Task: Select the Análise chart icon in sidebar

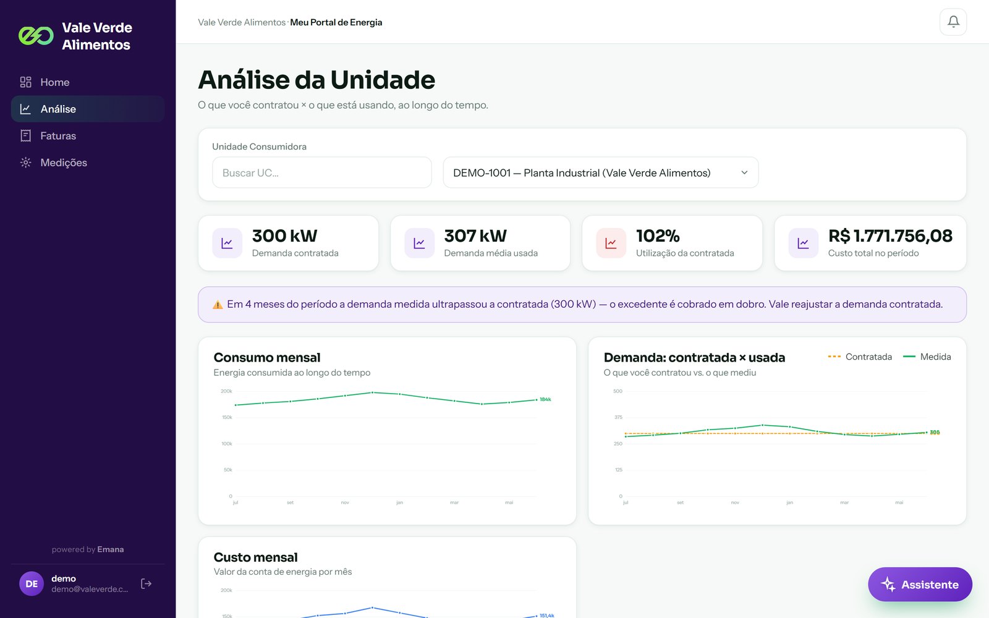Action: pos(25,109)
